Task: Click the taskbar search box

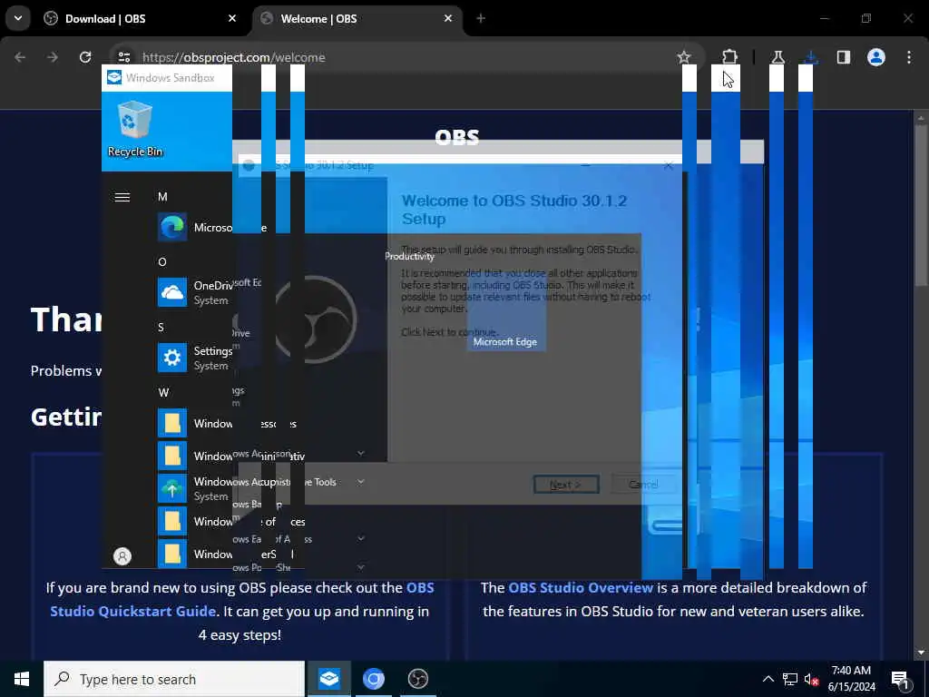Action: (x=174, y=679)
